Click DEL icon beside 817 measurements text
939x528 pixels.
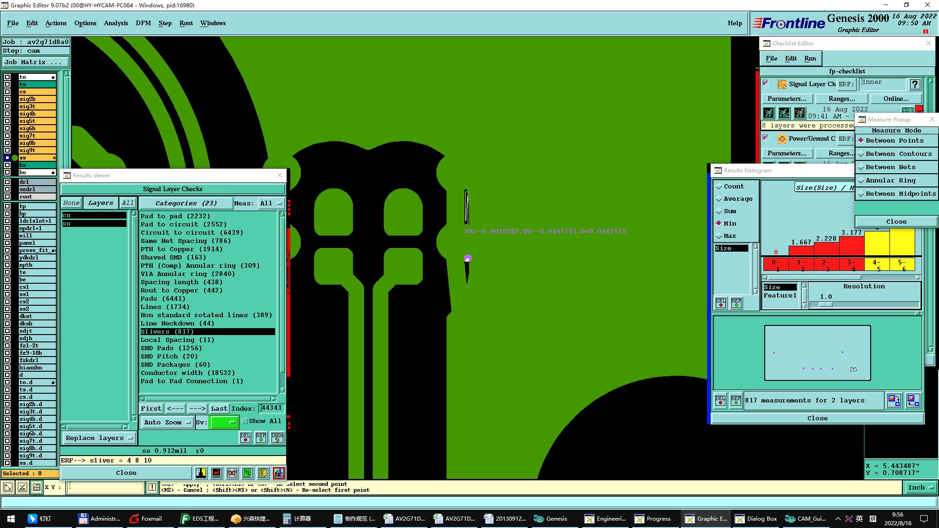coord(720,400)
